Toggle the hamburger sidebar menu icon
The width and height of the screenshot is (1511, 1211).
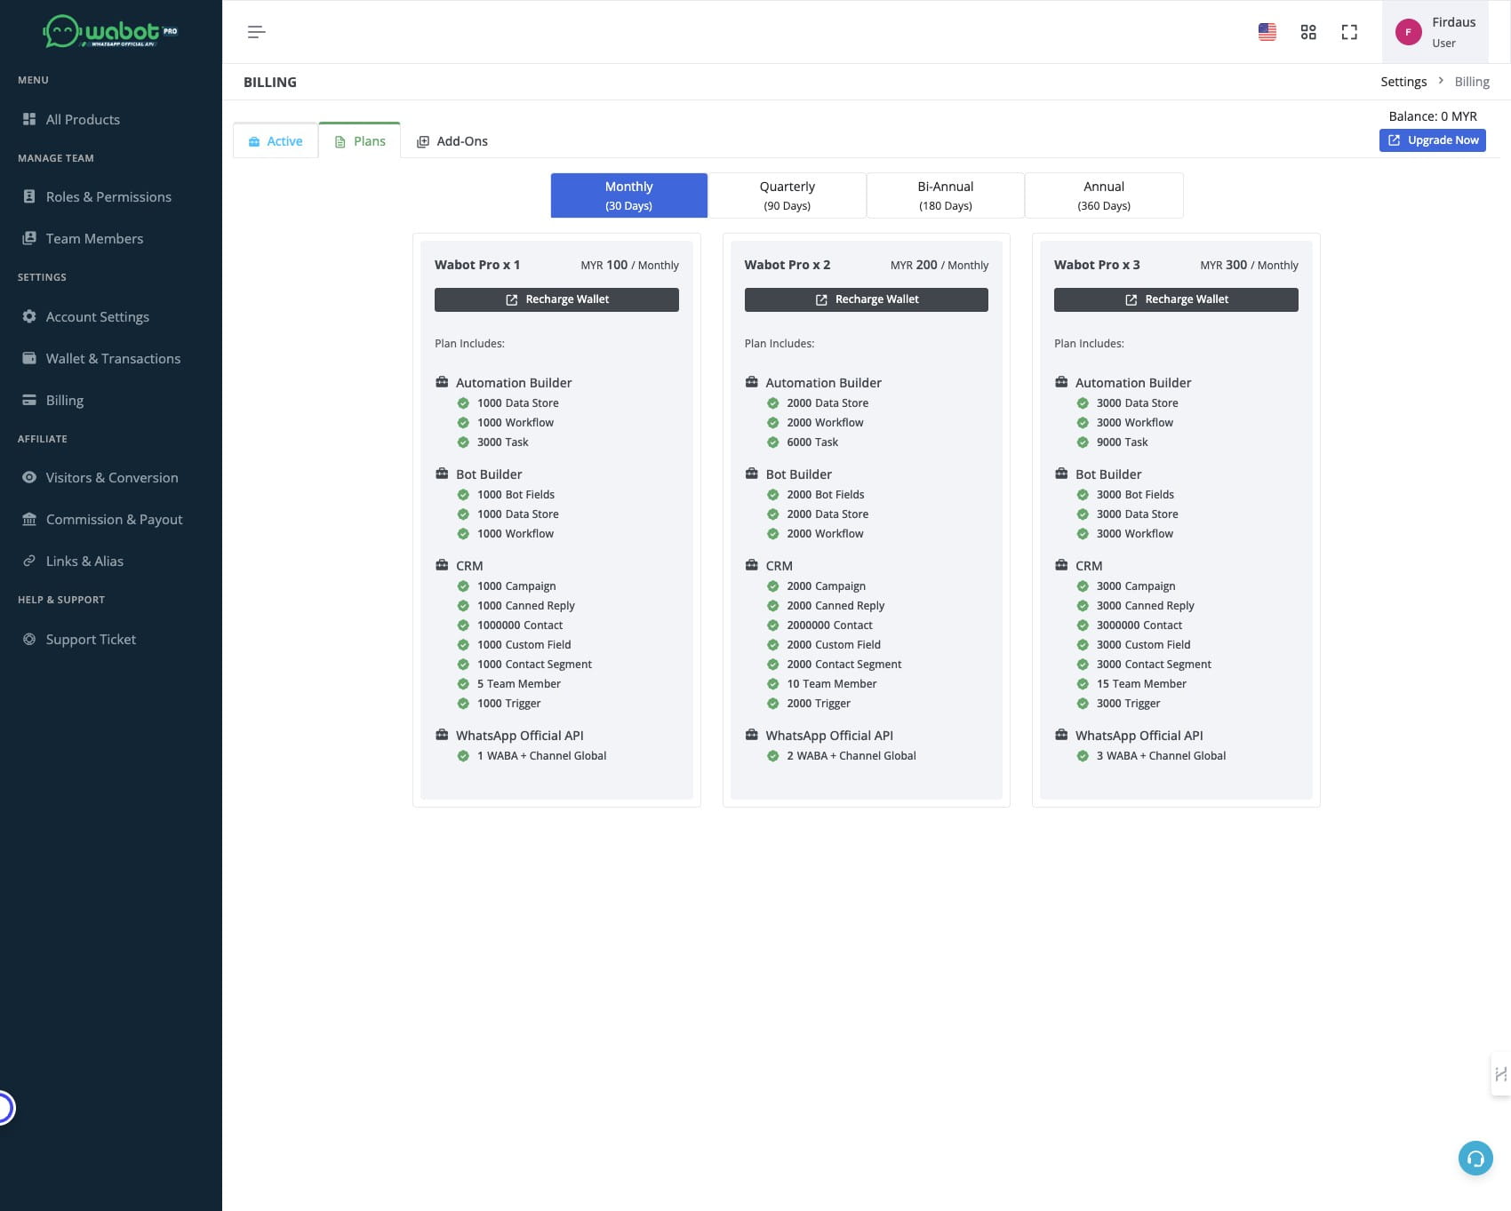(x=256, y=32)
